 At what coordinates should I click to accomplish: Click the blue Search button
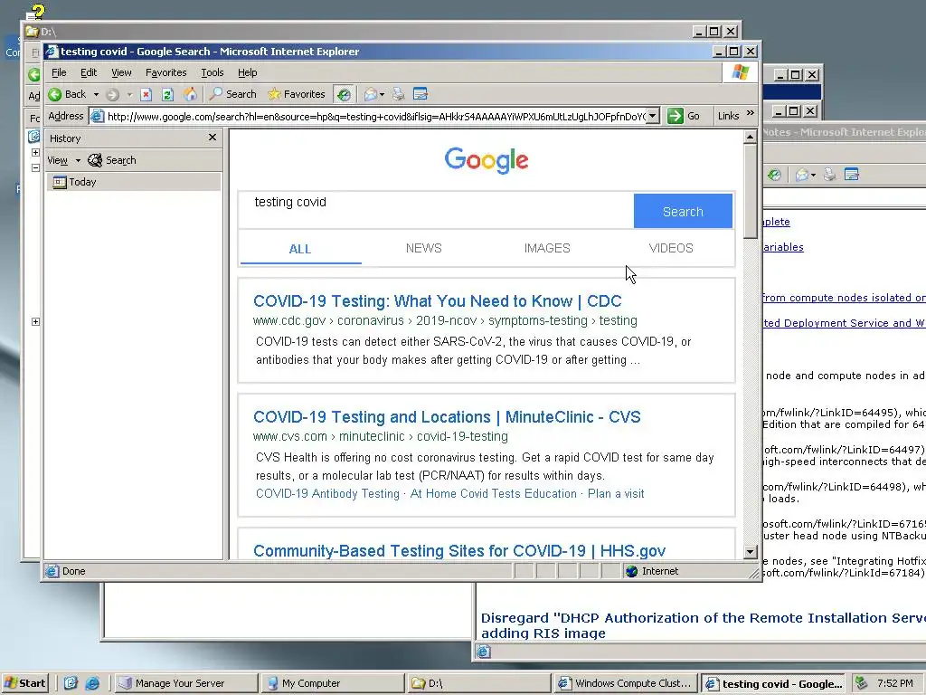click(x=683, y=211)
